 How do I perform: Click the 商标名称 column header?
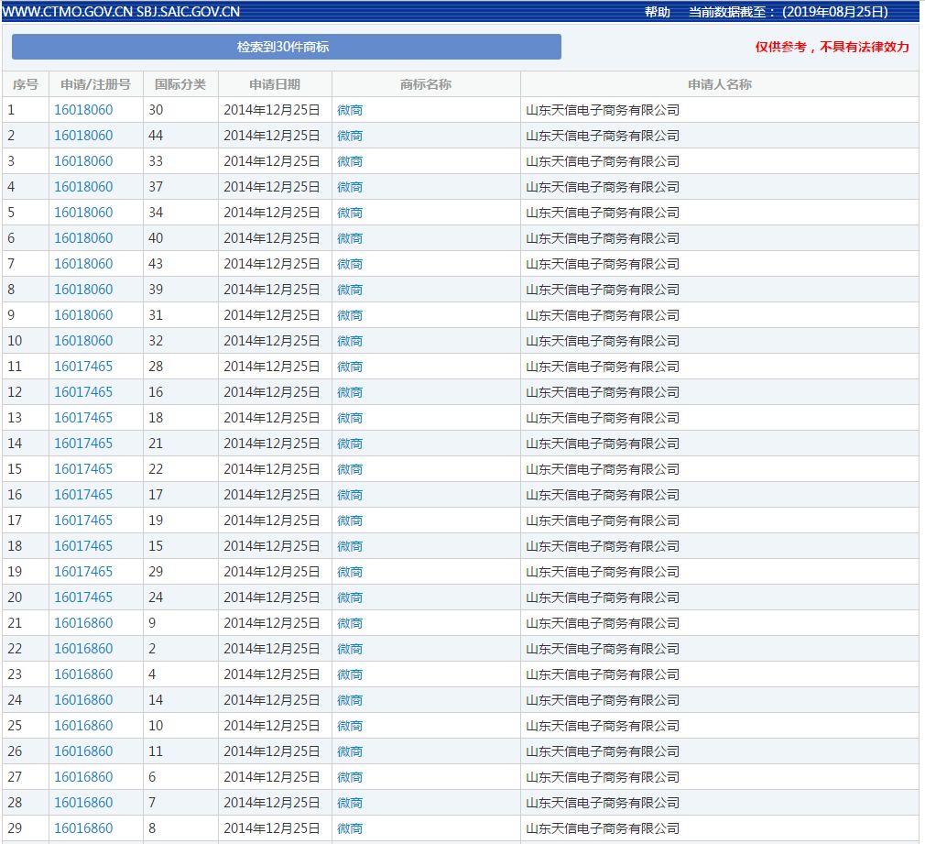coord(425,84)
